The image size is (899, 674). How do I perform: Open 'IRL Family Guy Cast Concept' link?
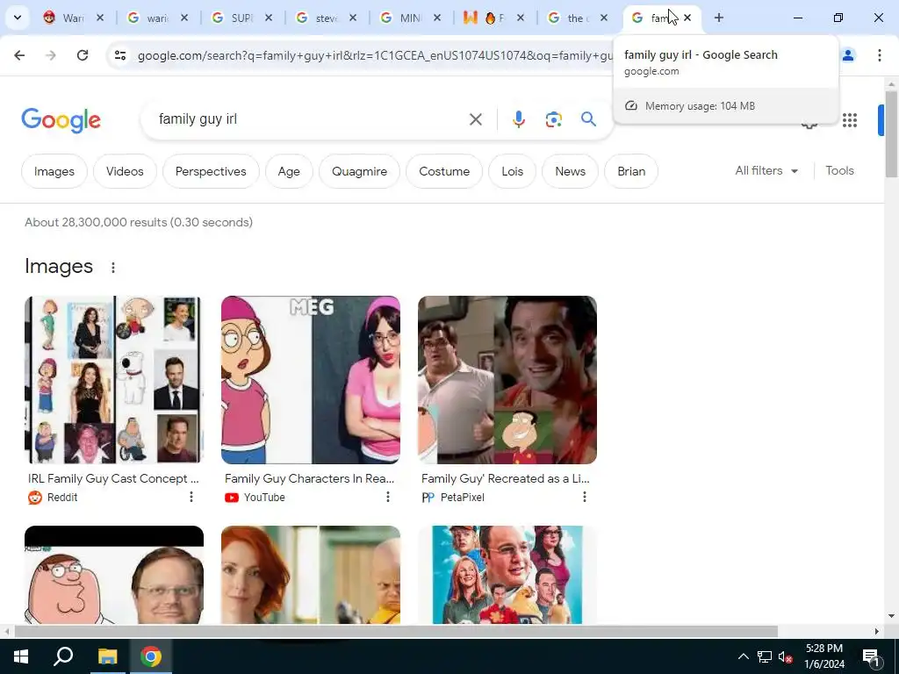coord(113,478)
